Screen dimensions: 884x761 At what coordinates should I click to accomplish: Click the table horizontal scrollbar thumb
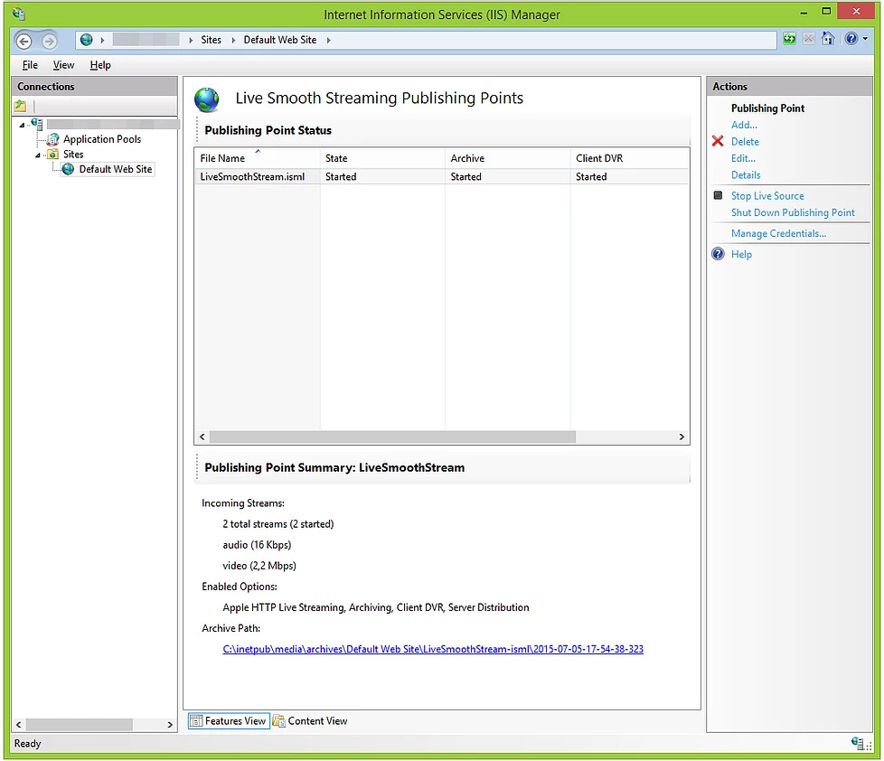coord(392,437)
